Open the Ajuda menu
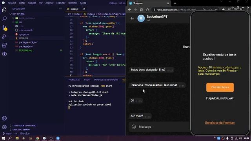The image size is (251, 141). click(83, 3)
